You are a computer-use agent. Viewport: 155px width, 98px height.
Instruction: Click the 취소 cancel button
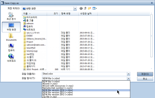145,79
